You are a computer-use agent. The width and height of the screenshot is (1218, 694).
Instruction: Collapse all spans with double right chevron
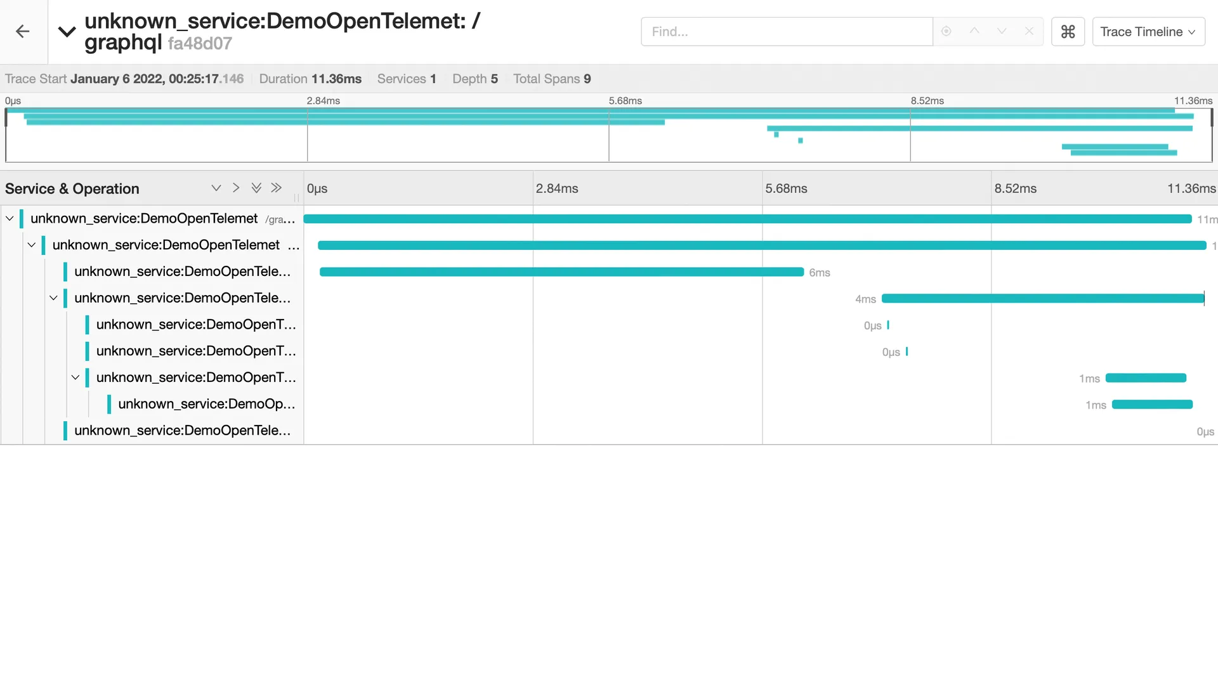pos(276,188)
